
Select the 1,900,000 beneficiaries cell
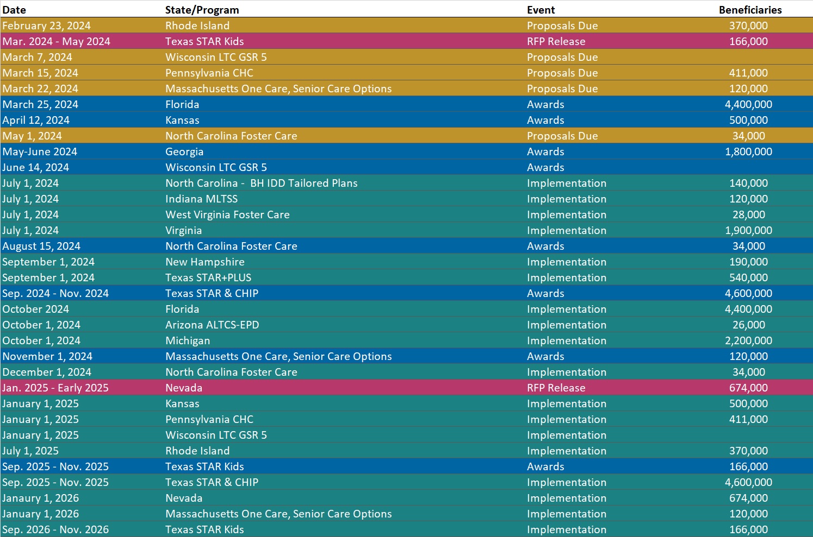(748, 230)
